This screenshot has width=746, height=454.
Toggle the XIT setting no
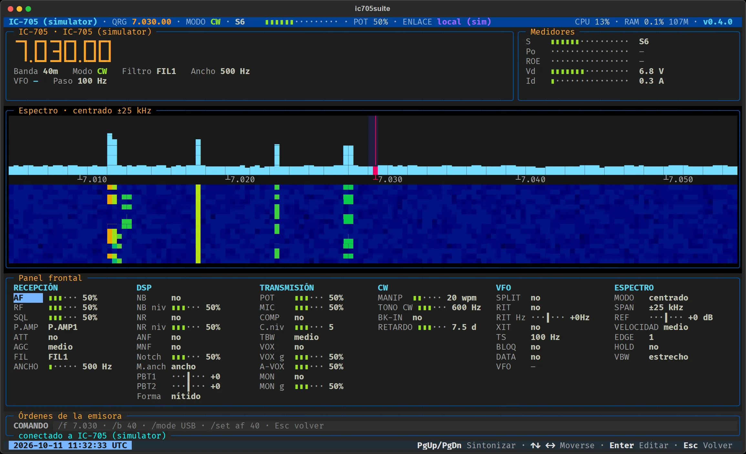pyautogui.click(x=535, y=327)
